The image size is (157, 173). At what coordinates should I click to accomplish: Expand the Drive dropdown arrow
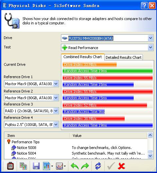click(151, 38)
